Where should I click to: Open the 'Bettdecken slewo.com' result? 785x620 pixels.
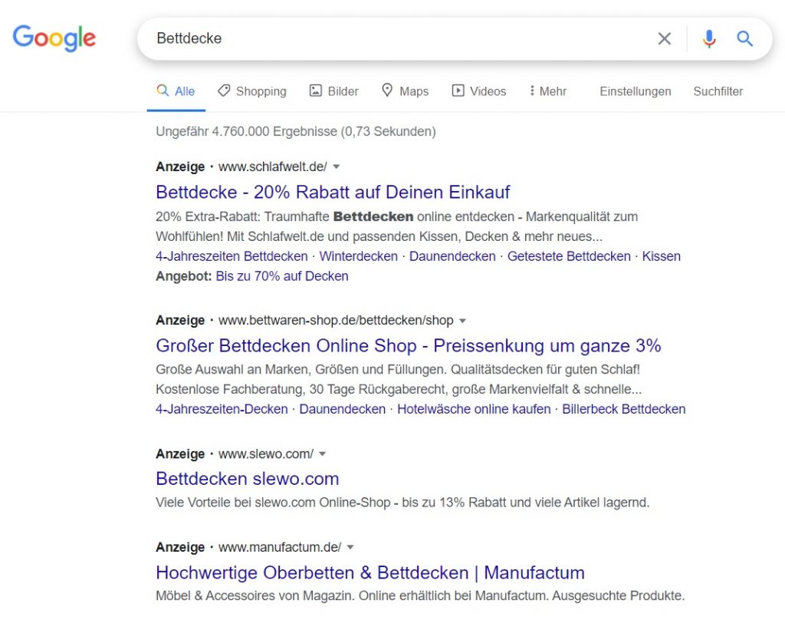click(x=248, y=479)
